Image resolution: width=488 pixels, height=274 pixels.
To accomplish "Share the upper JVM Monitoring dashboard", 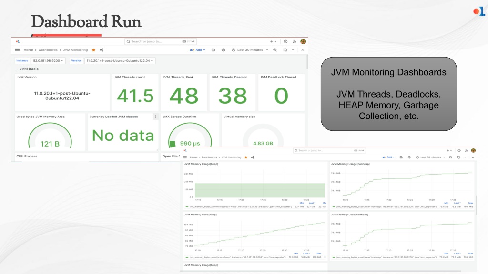I will pyautogui.click(x=102, y=49).
